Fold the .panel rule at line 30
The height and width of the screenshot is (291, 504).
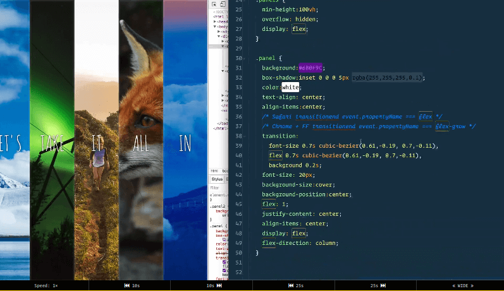pyautogui.click(x=245, y=59)
